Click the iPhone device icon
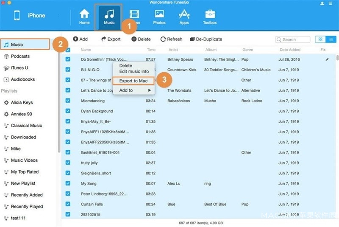 (17, 15)
